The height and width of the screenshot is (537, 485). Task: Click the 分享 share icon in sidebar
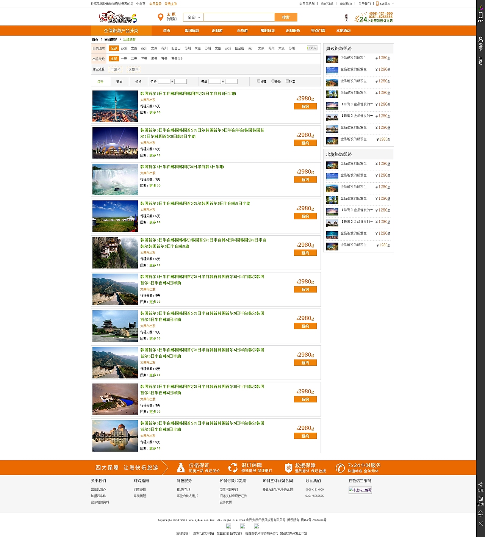pos(480,484)
